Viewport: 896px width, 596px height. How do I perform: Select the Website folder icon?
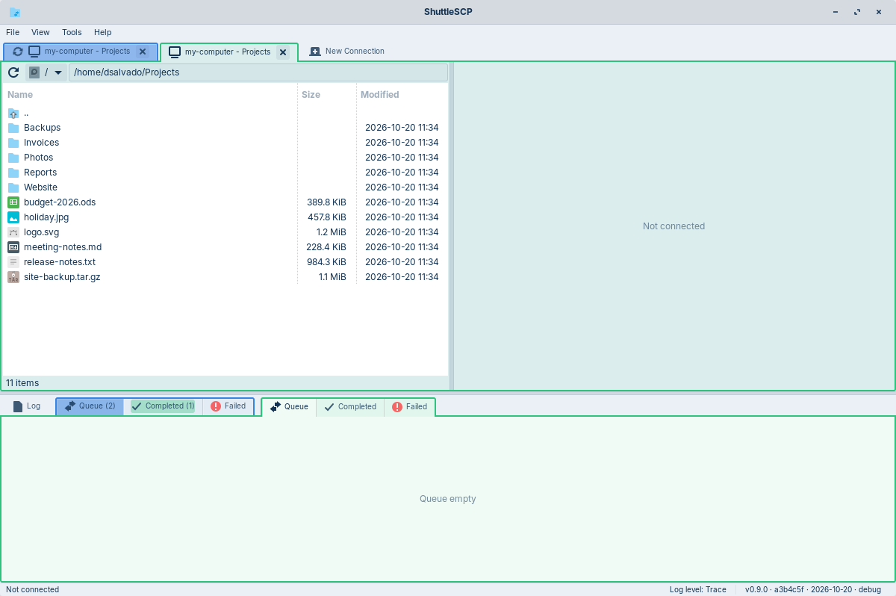pos(13,187)
